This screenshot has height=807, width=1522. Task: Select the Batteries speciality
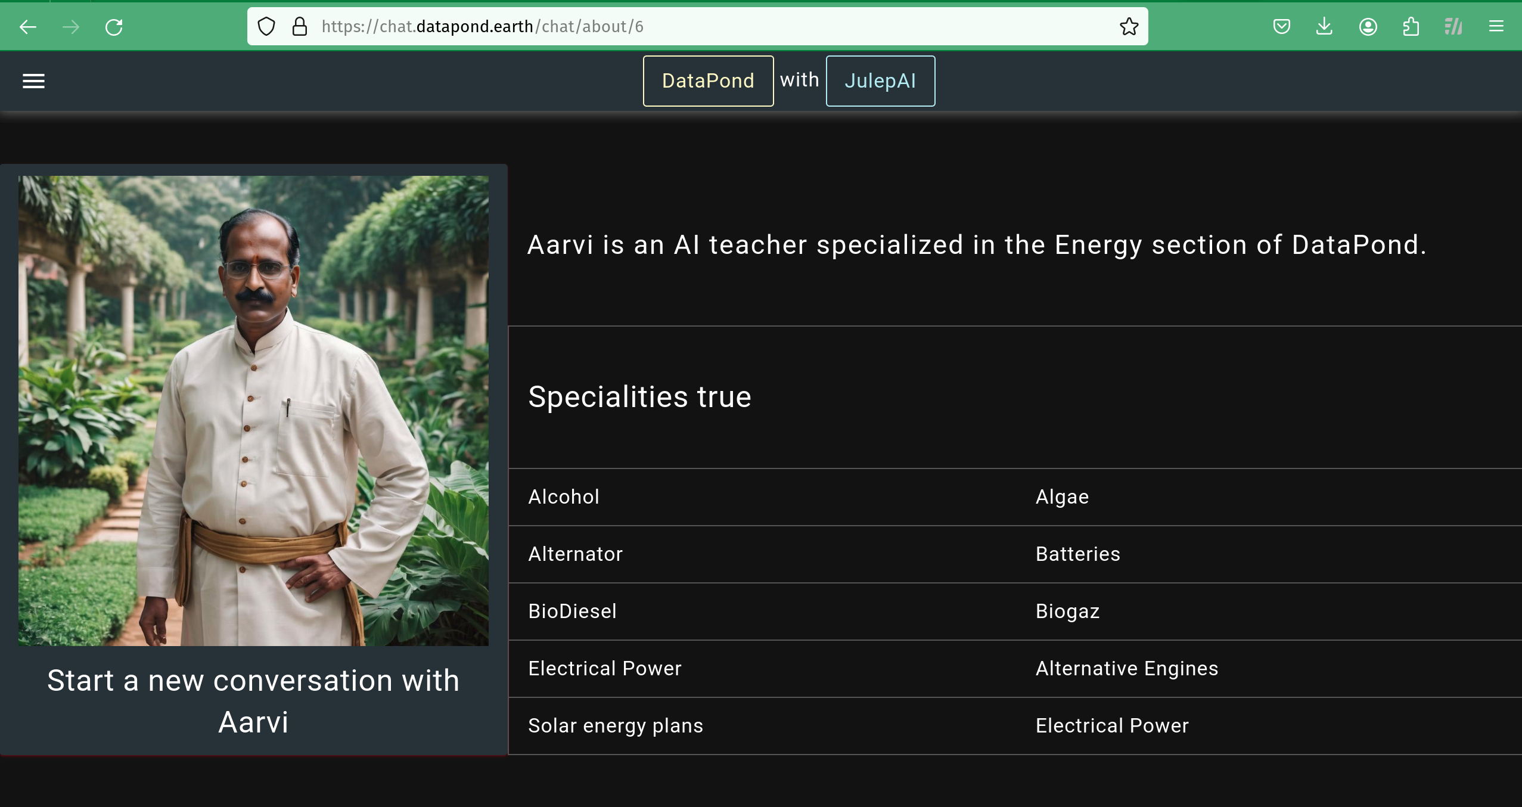click(x=1077, y=554)
